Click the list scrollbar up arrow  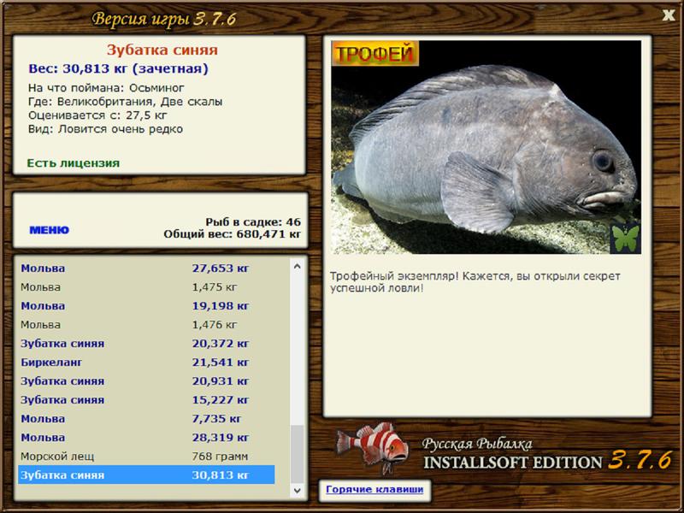point(298,266)
